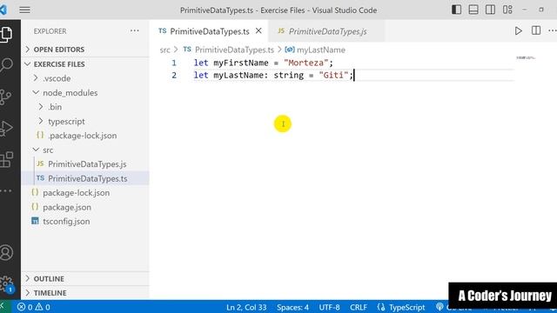Open Manage gear settings menu
Viewport: 557px width, 313px height.
pos(6,284)
